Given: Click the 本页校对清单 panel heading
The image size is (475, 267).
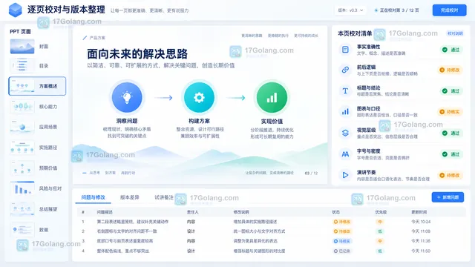Looking at the screenshot, I should click(x=355, y=33).
